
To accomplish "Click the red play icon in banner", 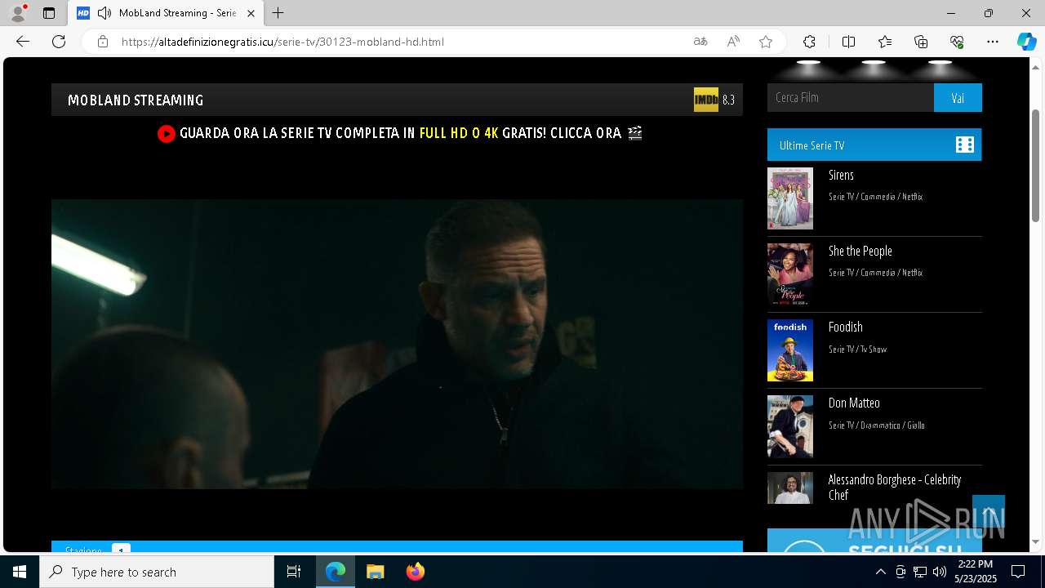I will [167, 134].
